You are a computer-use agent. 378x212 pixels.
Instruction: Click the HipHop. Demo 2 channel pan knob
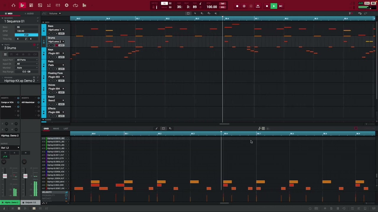click(4, 162)
